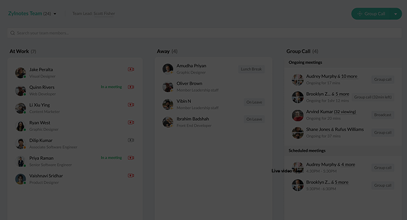The height and width of the screenshot is (220, 407).
Task: Open scheduled Brooklyn Z... & 5 more 5:30PM meeting
Action: (x=327, y=183)
